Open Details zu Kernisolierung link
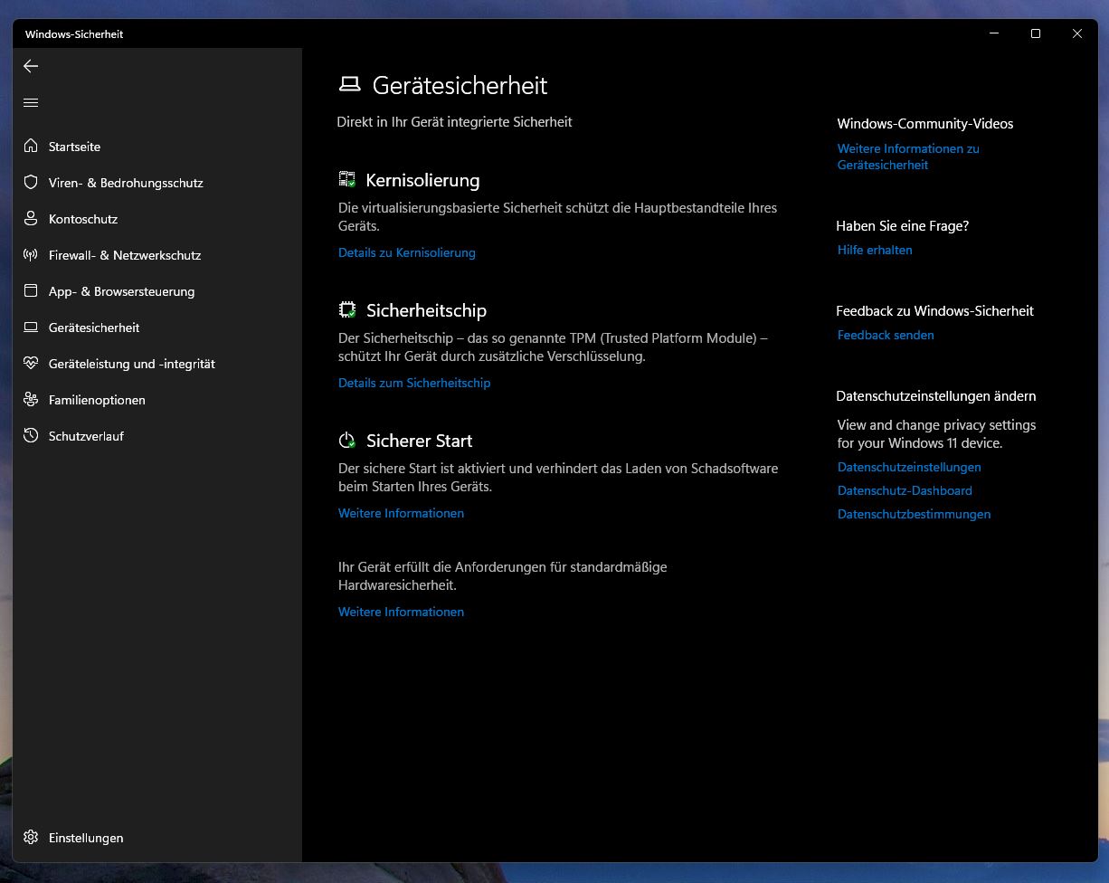 [406, 252]
